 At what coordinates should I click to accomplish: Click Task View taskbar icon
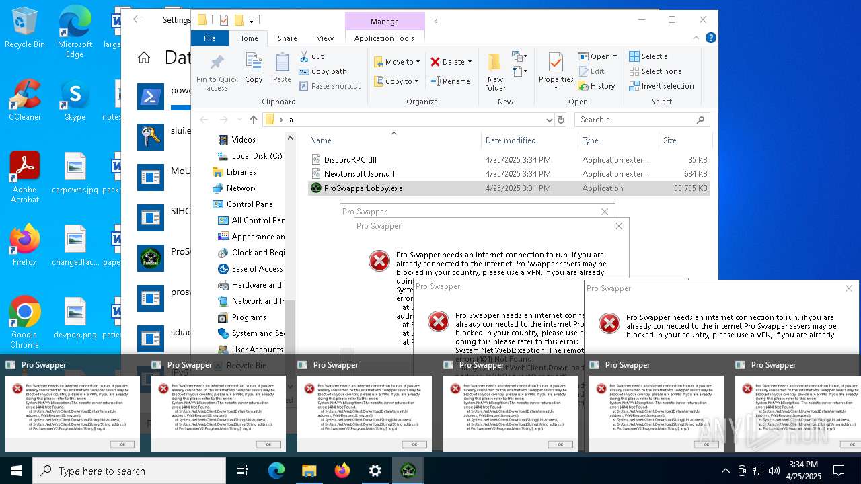[x=242, y=471]
